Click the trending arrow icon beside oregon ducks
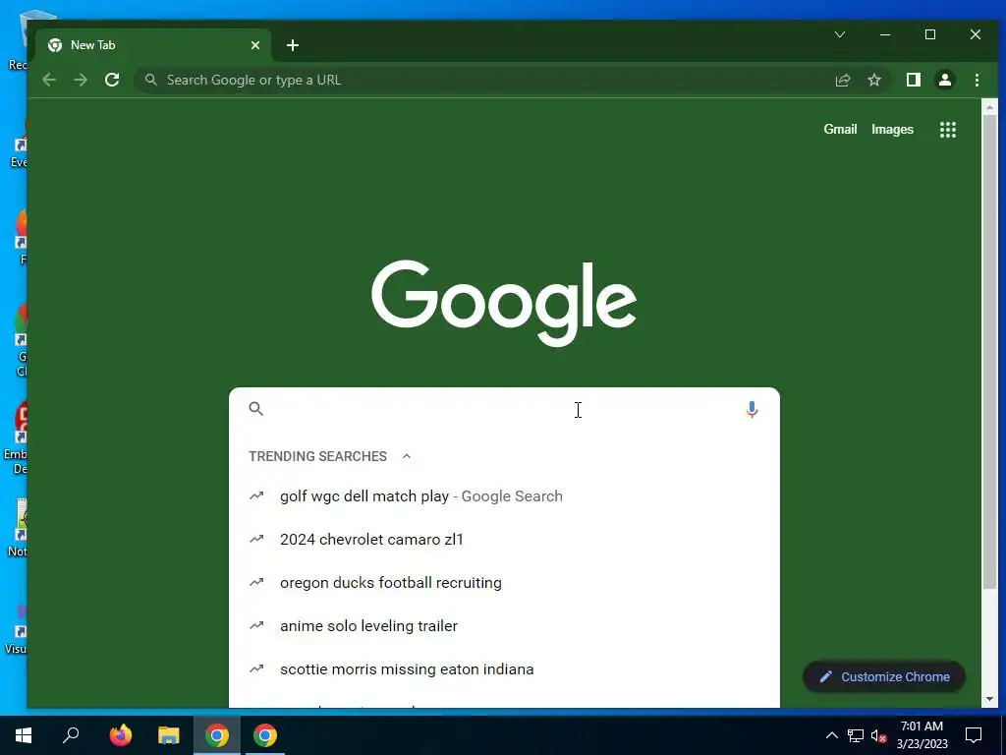Image resolution: width=1006 pixels, height=755 pixels. [256, 582]
